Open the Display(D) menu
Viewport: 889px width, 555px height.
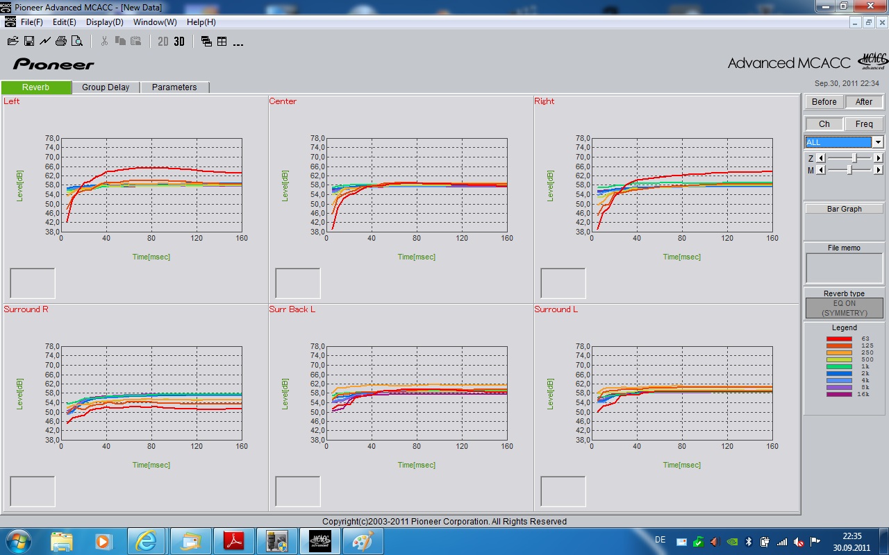(105, 22)
